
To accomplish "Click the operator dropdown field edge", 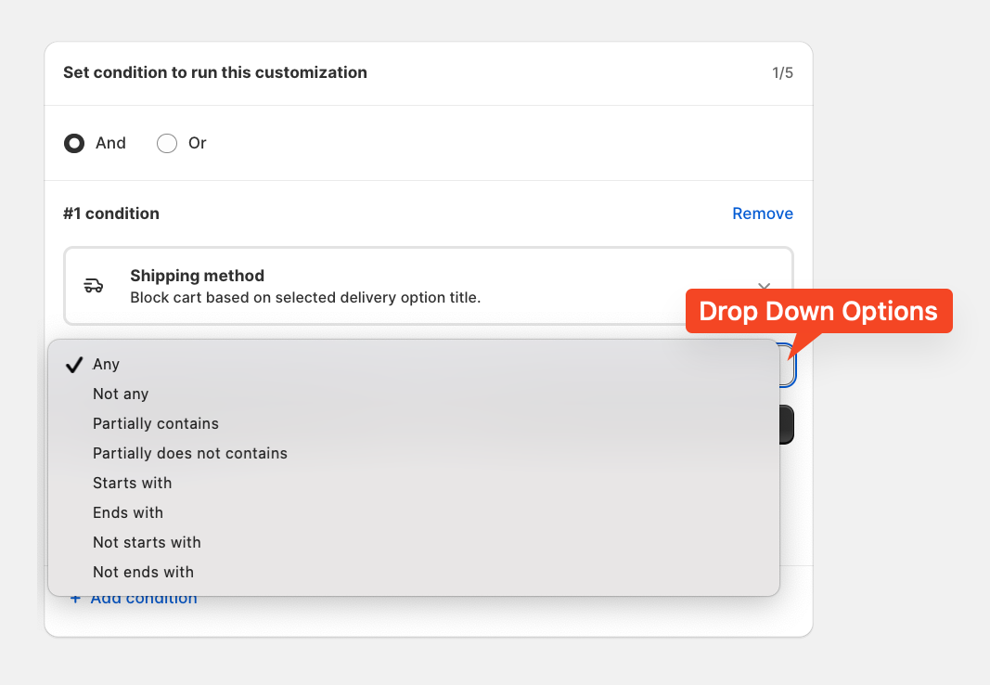I will click(788, 365).
